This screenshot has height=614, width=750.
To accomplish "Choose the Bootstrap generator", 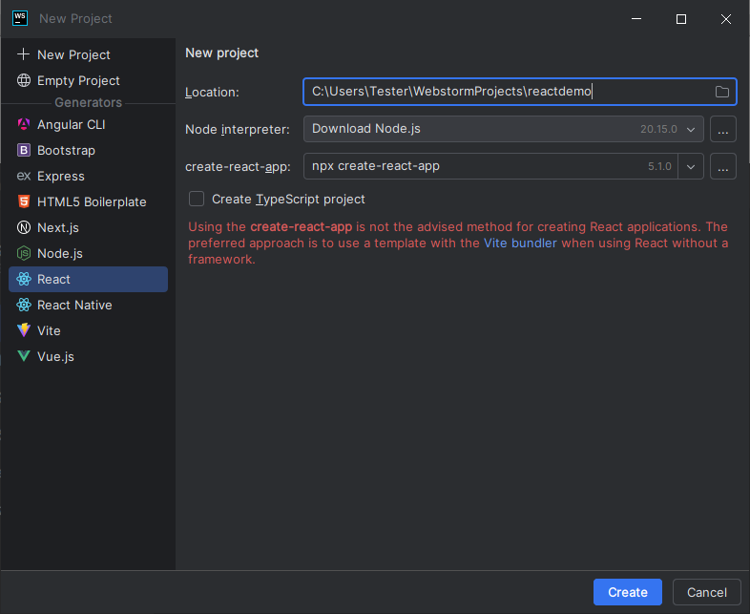I will [x=89, y=150].
